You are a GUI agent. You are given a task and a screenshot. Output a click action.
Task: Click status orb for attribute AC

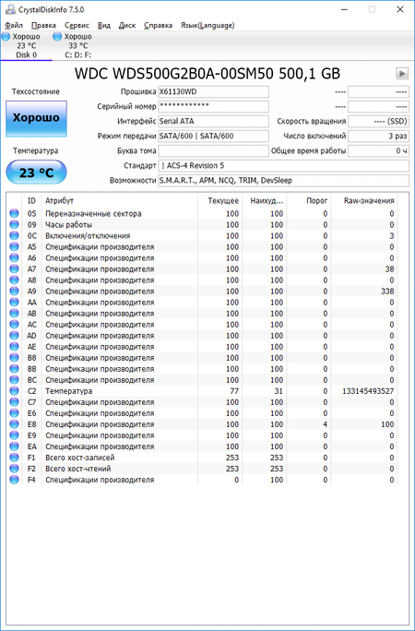[14, 325]
